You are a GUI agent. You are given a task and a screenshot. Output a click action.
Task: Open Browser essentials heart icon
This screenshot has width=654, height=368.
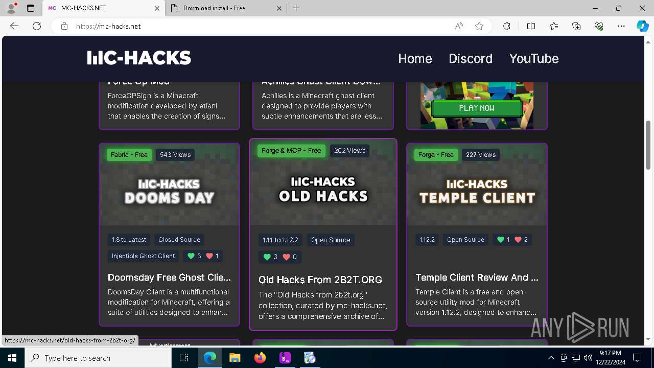[599, 26]
